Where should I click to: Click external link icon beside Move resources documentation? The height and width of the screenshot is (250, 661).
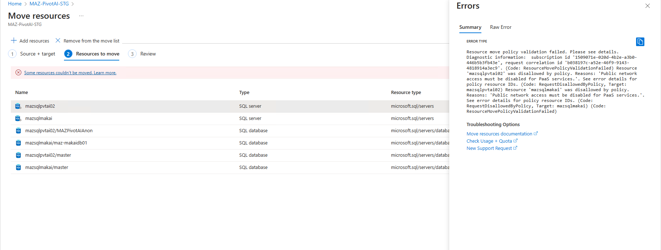click(x=536, y=134)
